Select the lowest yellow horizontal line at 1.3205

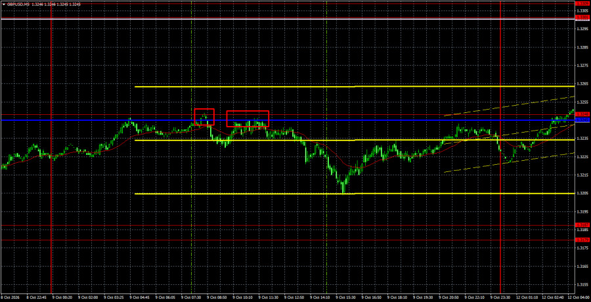click(355, 194)
